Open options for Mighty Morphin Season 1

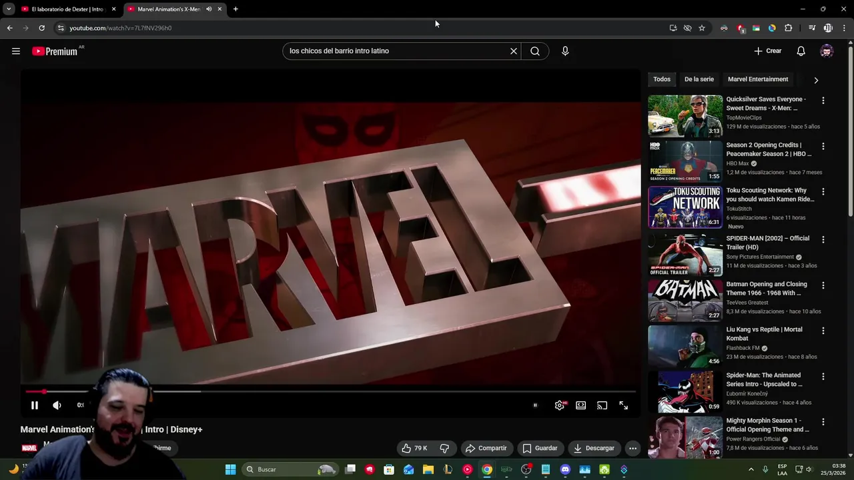(x=823, y=422)
